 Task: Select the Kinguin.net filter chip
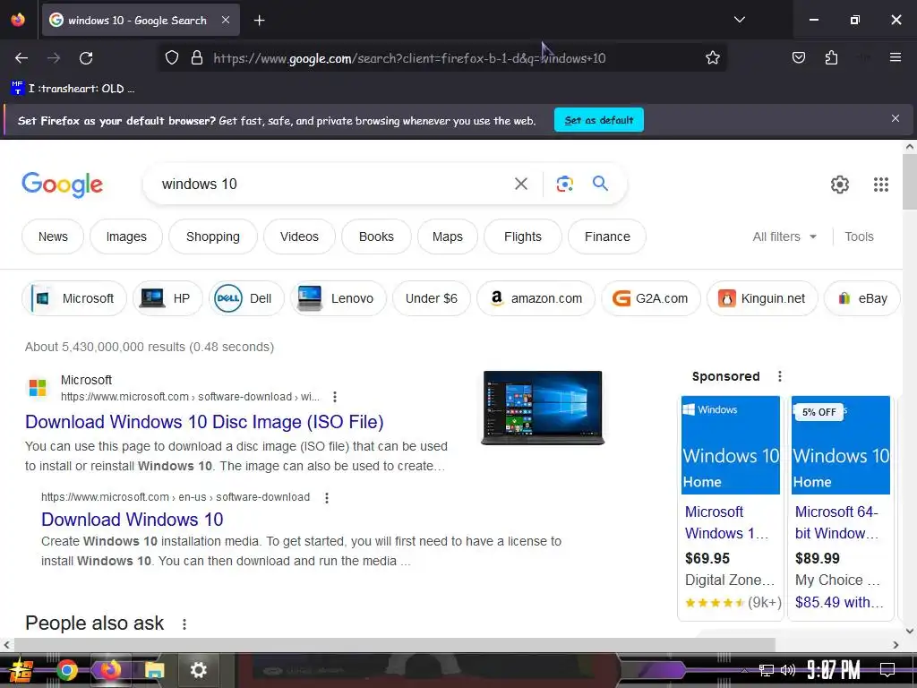click(x=762, y=298)
